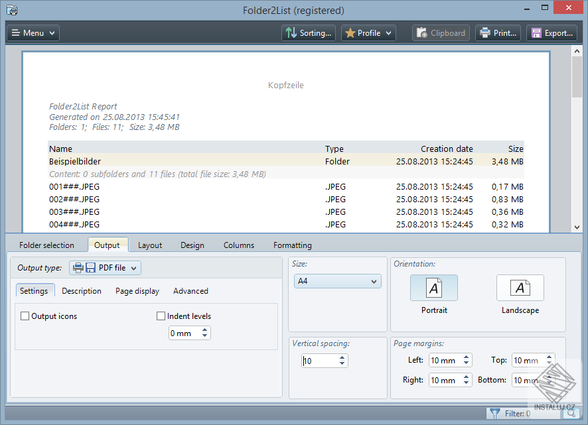Enable the Indent levels checkbox
Viewport: 588px width, 425px height.
(161, 316)
